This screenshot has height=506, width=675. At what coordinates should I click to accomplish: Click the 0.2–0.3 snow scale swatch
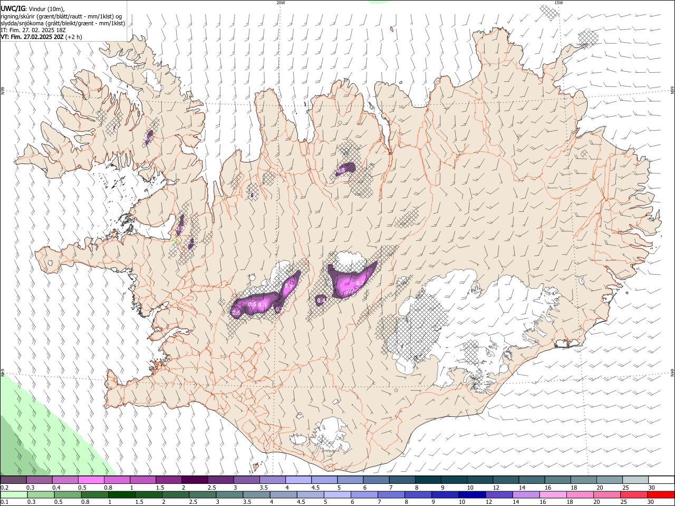point(14,480)
